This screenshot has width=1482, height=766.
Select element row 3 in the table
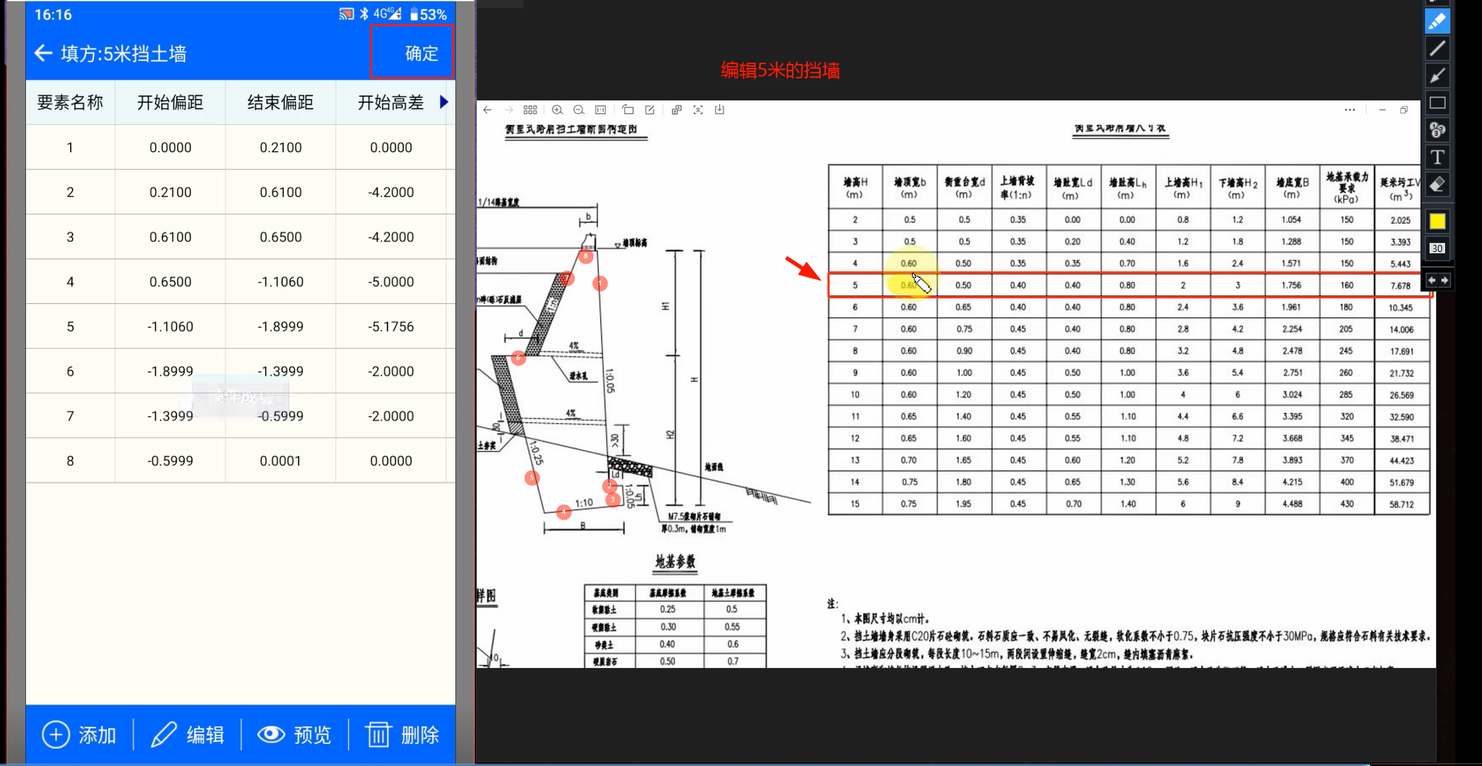click(x=241, y=237)
